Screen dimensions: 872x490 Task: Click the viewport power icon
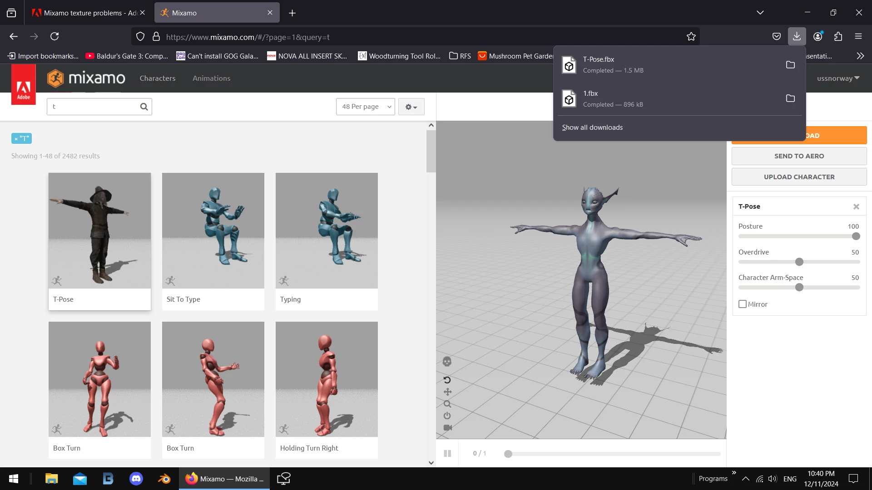pos(447,416)
